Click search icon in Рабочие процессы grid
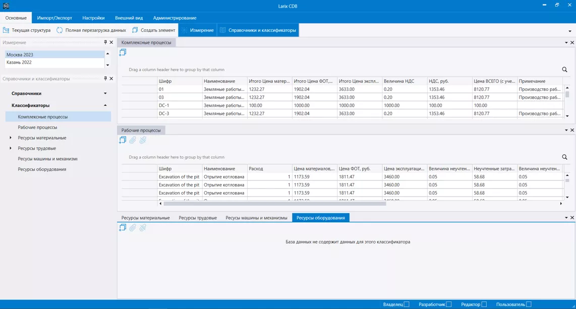576x309 pixels. coord(564,157)
